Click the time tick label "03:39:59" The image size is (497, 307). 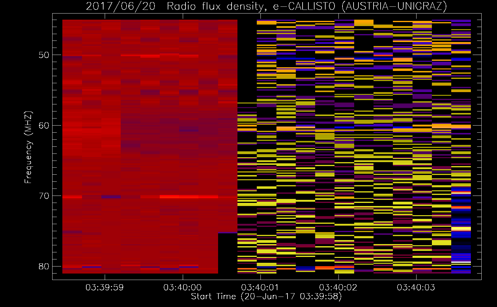click(x=104, y=288)
